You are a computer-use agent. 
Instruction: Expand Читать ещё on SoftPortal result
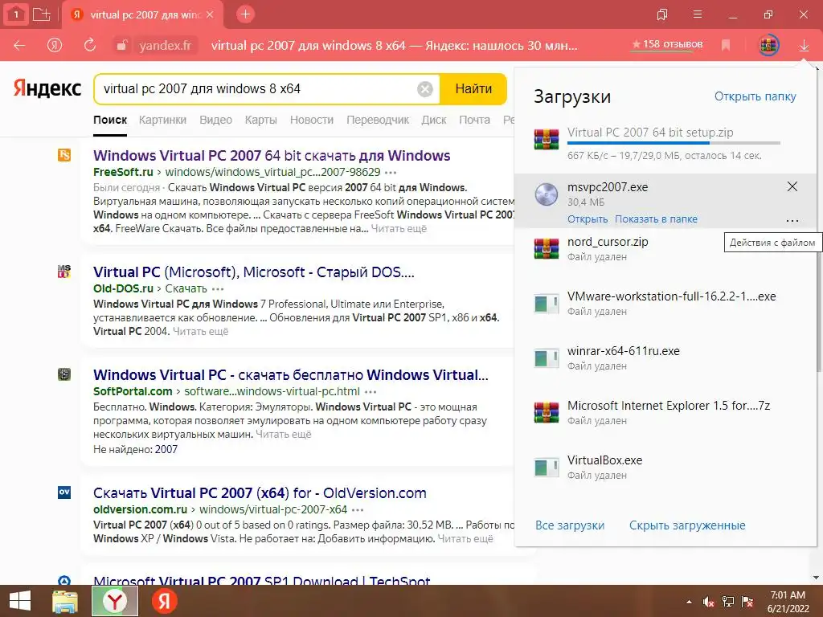[284, 435]
